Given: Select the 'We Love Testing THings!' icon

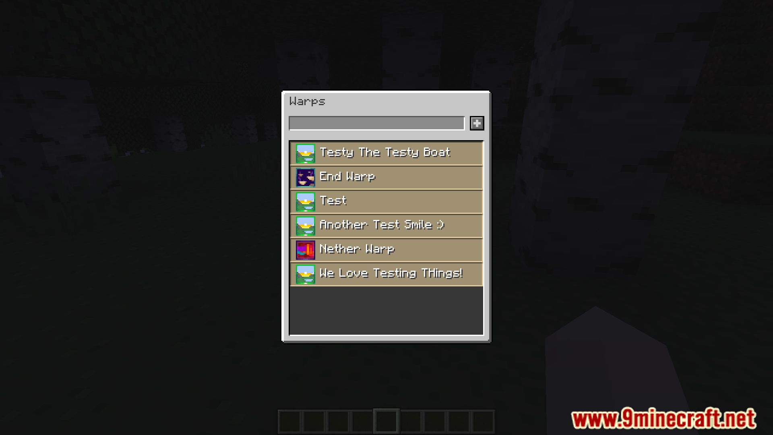Looking at the screenshot, I should tap(305, 273).
